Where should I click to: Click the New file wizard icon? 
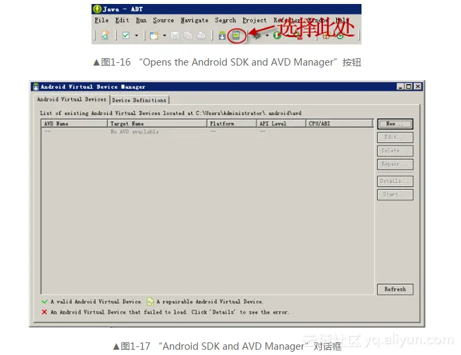154,36
